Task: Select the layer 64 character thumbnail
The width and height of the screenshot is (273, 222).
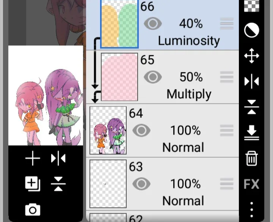Action: click(x=108, y=130)
